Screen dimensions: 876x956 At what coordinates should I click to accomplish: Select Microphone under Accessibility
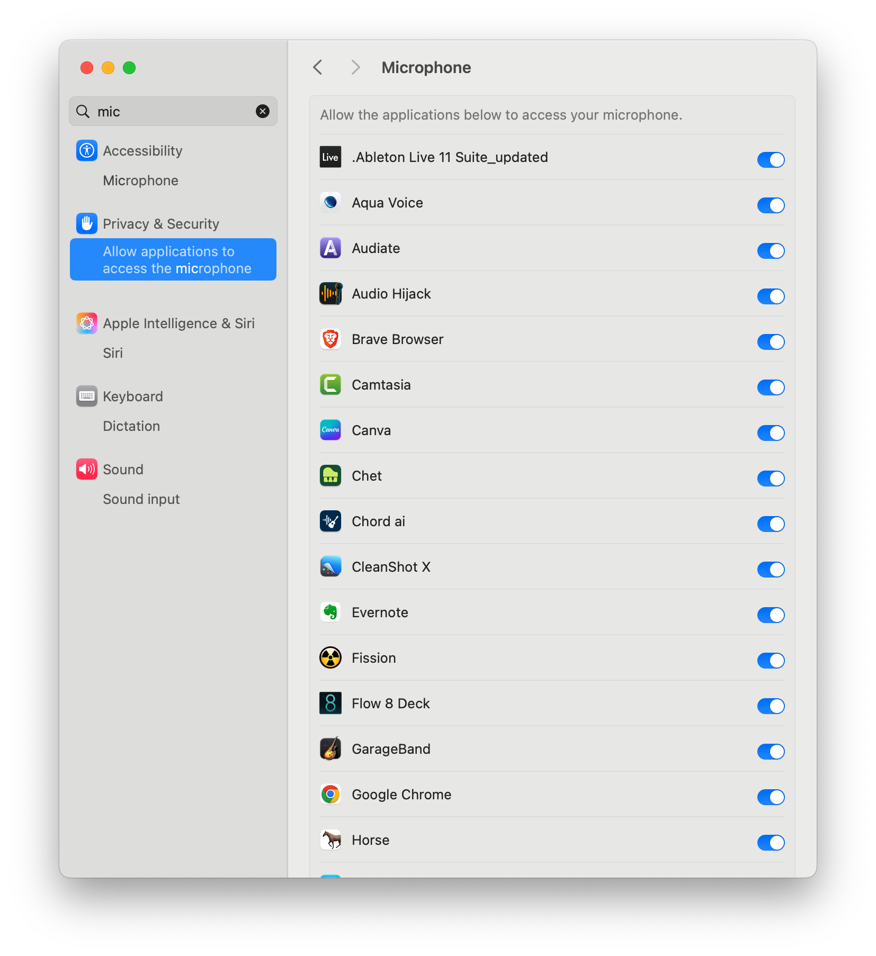click(x=140, y=181)
